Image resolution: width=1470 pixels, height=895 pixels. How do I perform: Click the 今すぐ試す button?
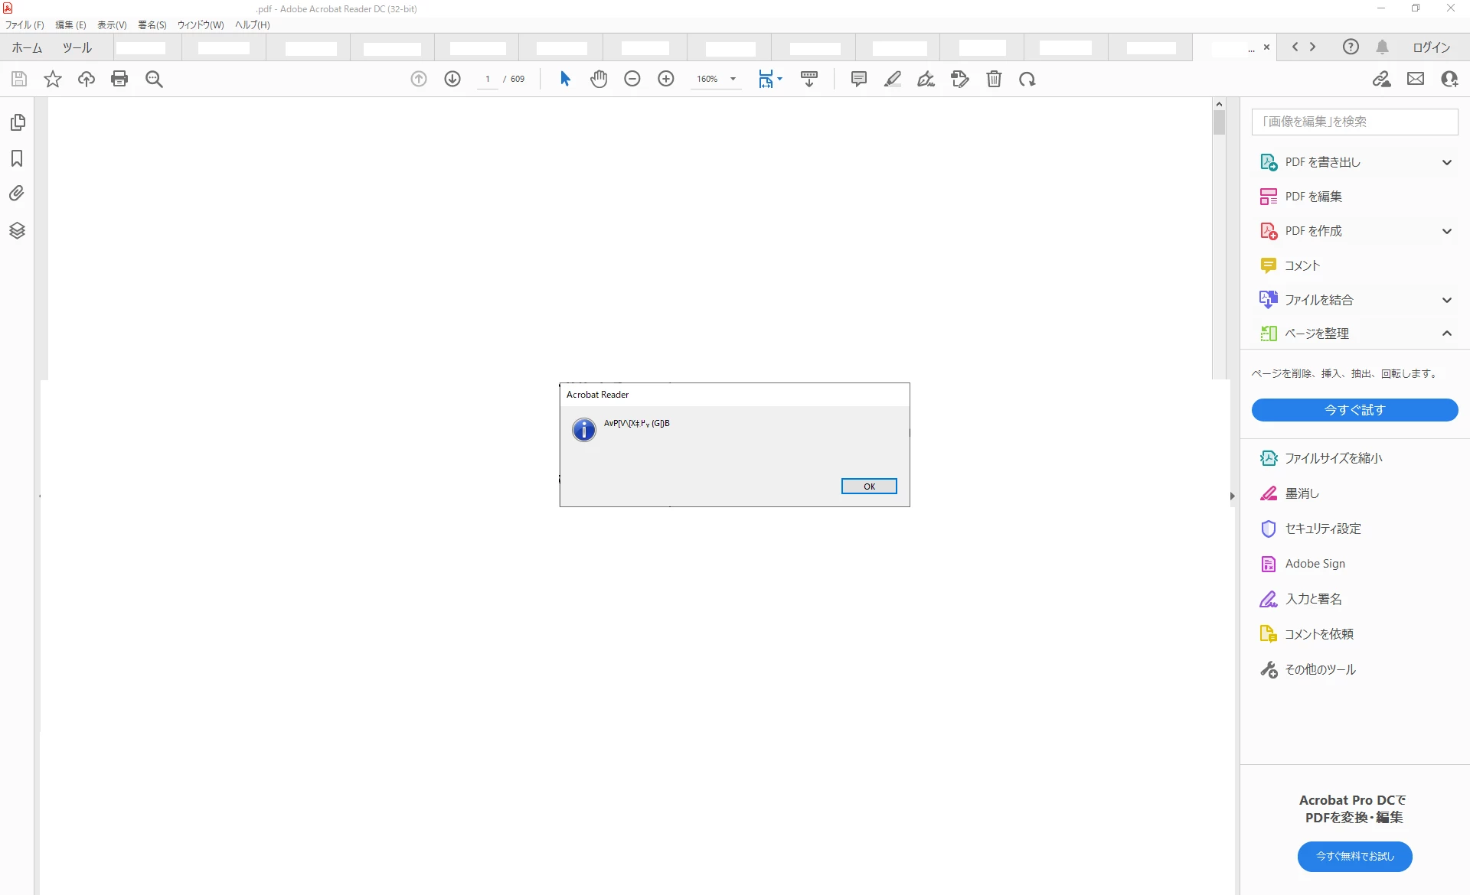click(1354, 410)
